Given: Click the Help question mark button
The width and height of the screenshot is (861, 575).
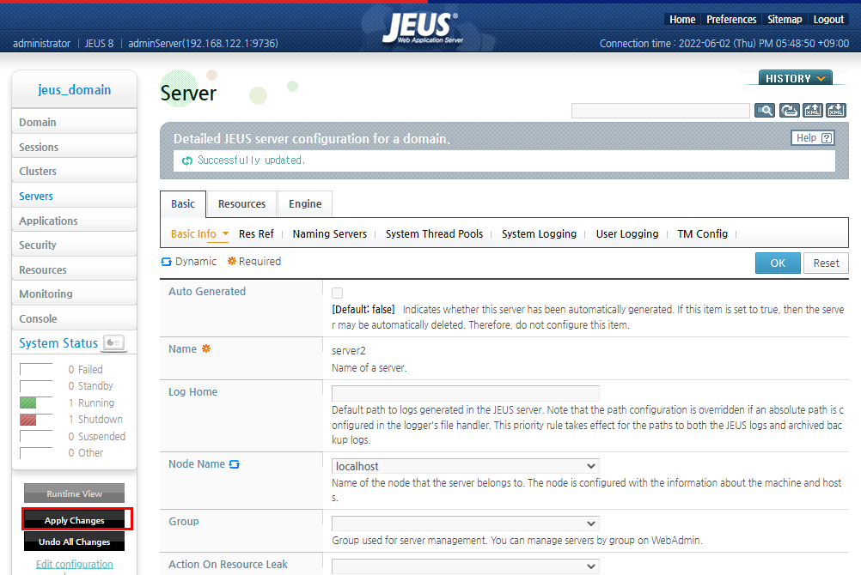Looking at the screenshot, I should click(x=813, y=137).
